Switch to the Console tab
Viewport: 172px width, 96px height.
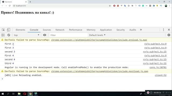[x=34, y=30]
